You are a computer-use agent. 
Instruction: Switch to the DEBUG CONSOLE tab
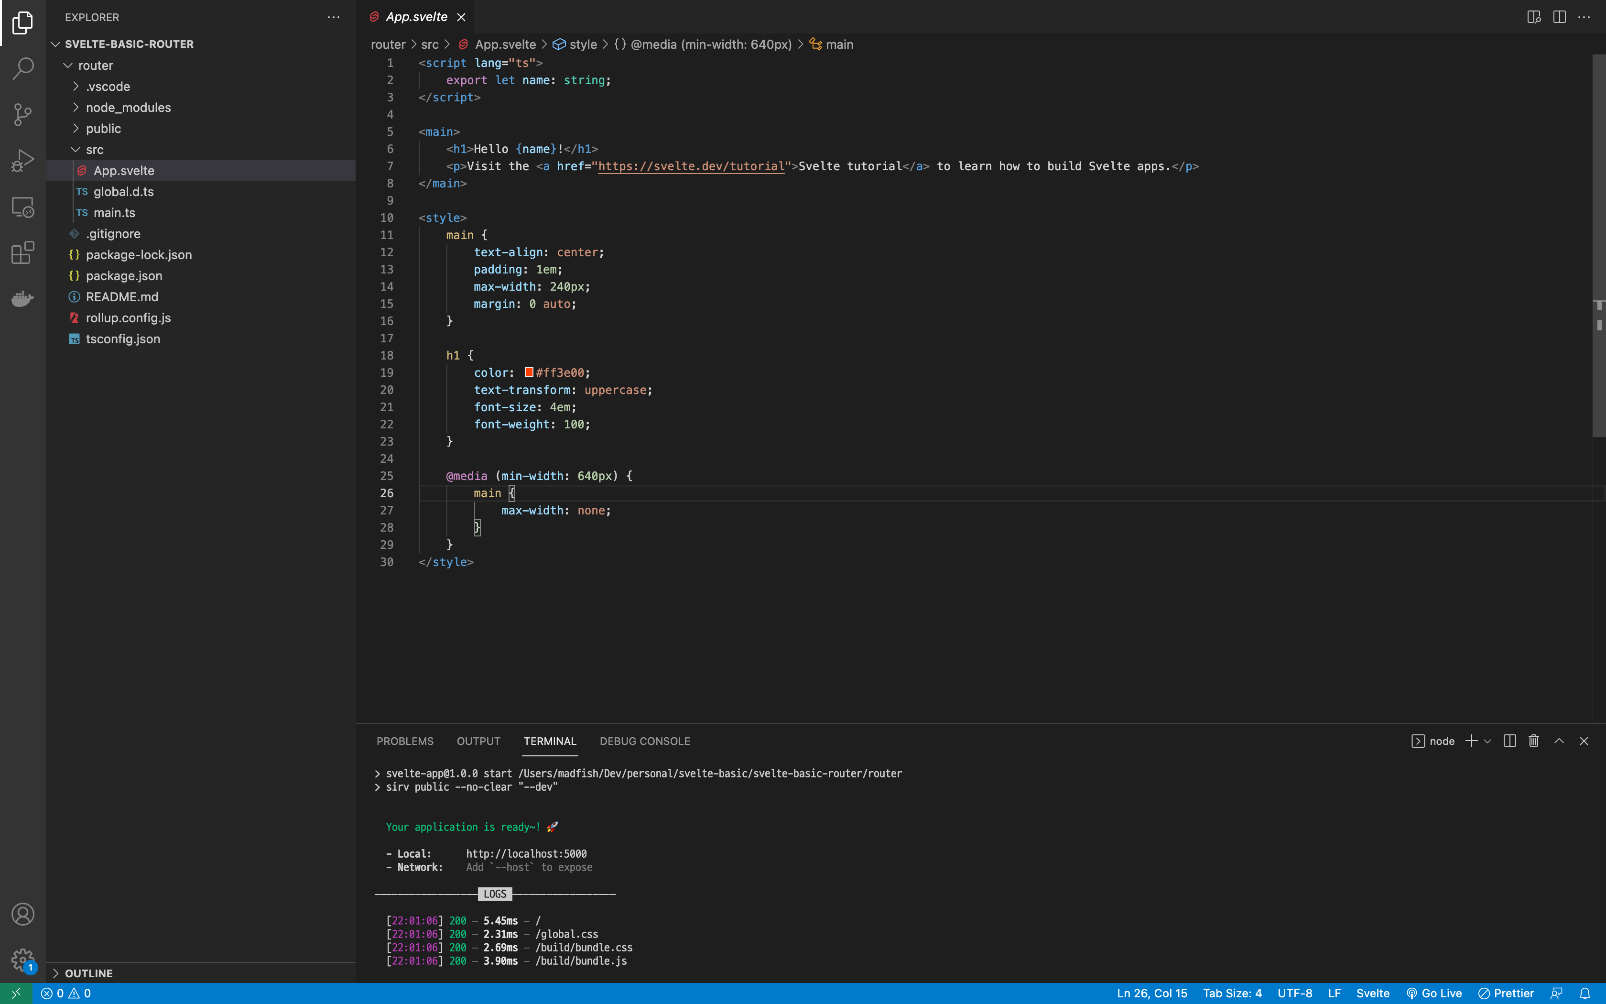click(x=644, y=741)
